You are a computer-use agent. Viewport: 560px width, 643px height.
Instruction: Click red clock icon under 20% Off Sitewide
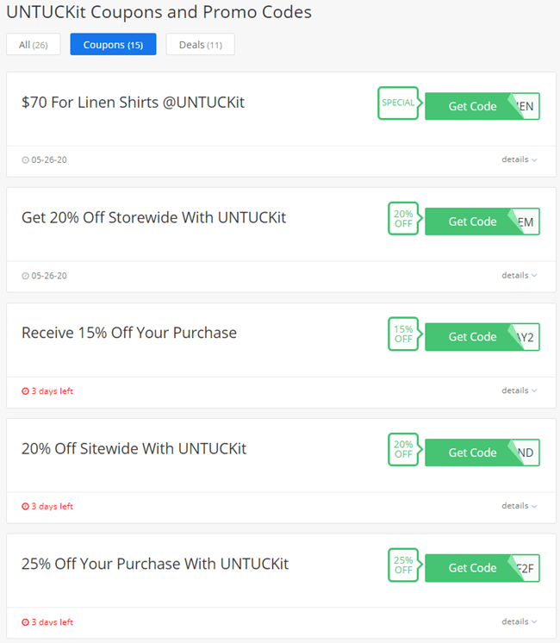point(26,507)
